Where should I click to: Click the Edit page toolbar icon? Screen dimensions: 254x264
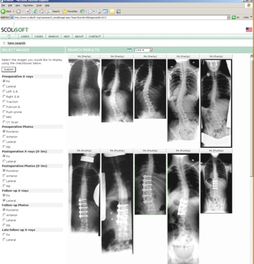106,11
